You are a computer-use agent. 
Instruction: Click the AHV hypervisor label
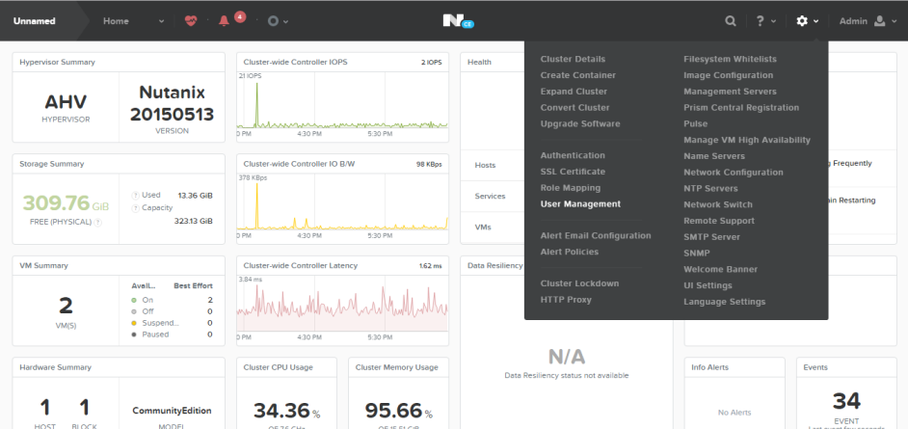pos(66,102)
